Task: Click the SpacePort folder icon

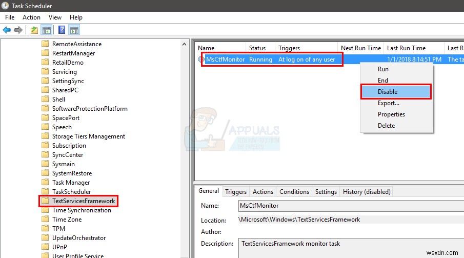Action: [45, 117]
